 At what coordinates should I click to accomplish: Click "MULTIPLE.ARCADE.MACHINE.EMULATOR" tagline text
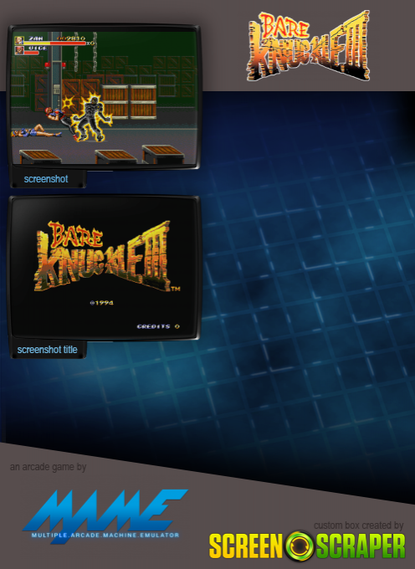coord(105,535)
